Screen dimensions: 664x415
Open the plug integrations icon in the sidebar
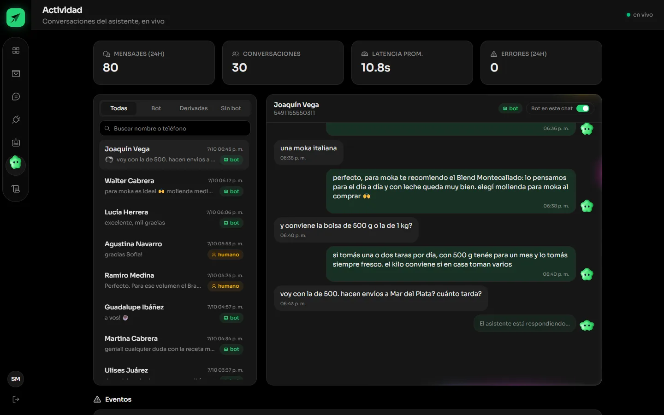pyautogui.click(x=16, y=119)
